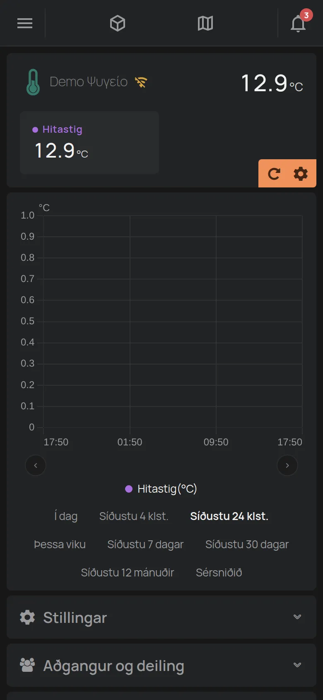Click the 09:50 x-axis label
Image resolution: width=323 pixels, height=700 pixels.
coord(216,442)
